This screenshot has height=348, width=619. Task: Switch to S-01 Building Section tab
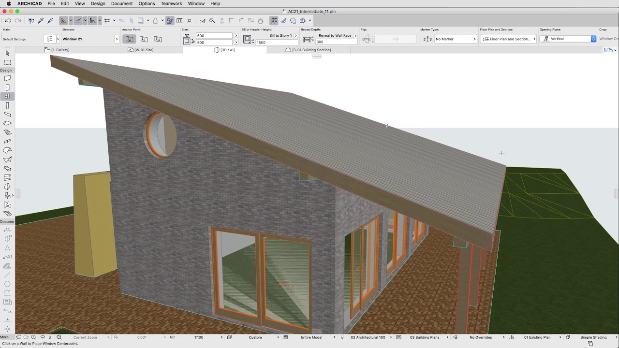308,50
